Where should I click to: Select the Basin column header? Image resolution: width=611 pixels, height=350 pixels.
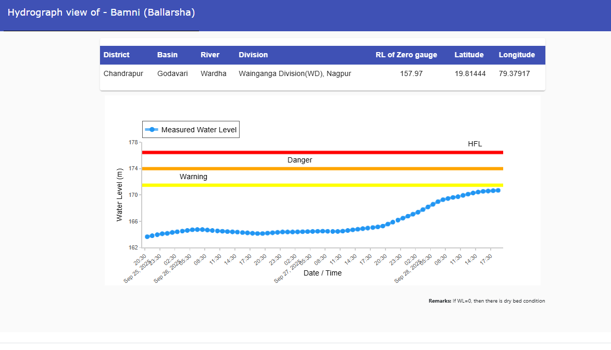[x=168, y=55]
